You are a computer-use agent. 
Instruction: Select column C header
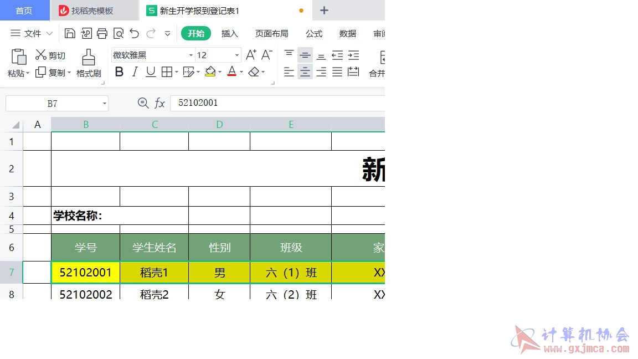point(155,125)
